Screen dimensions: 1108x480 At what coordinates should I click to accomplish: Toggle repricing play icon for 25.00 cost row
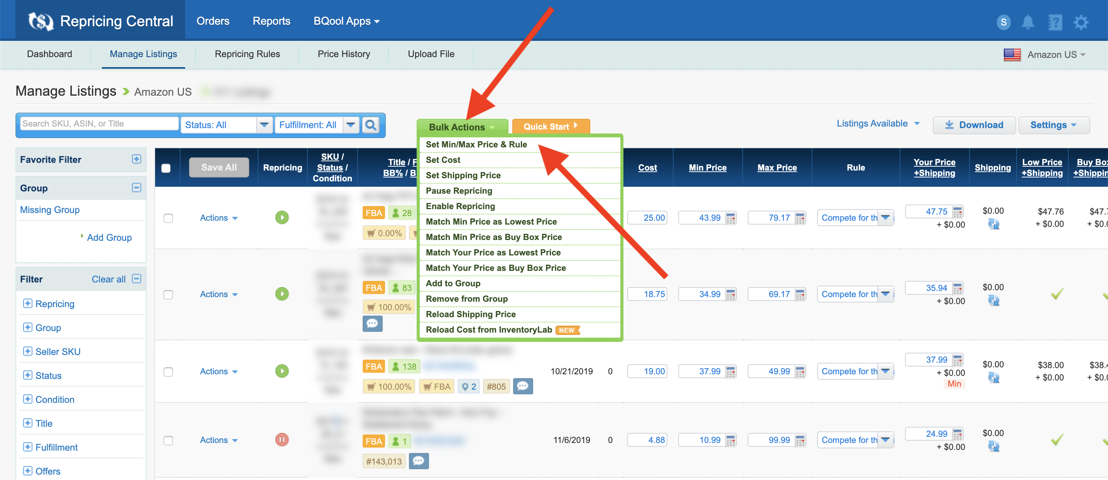(282, 218)
